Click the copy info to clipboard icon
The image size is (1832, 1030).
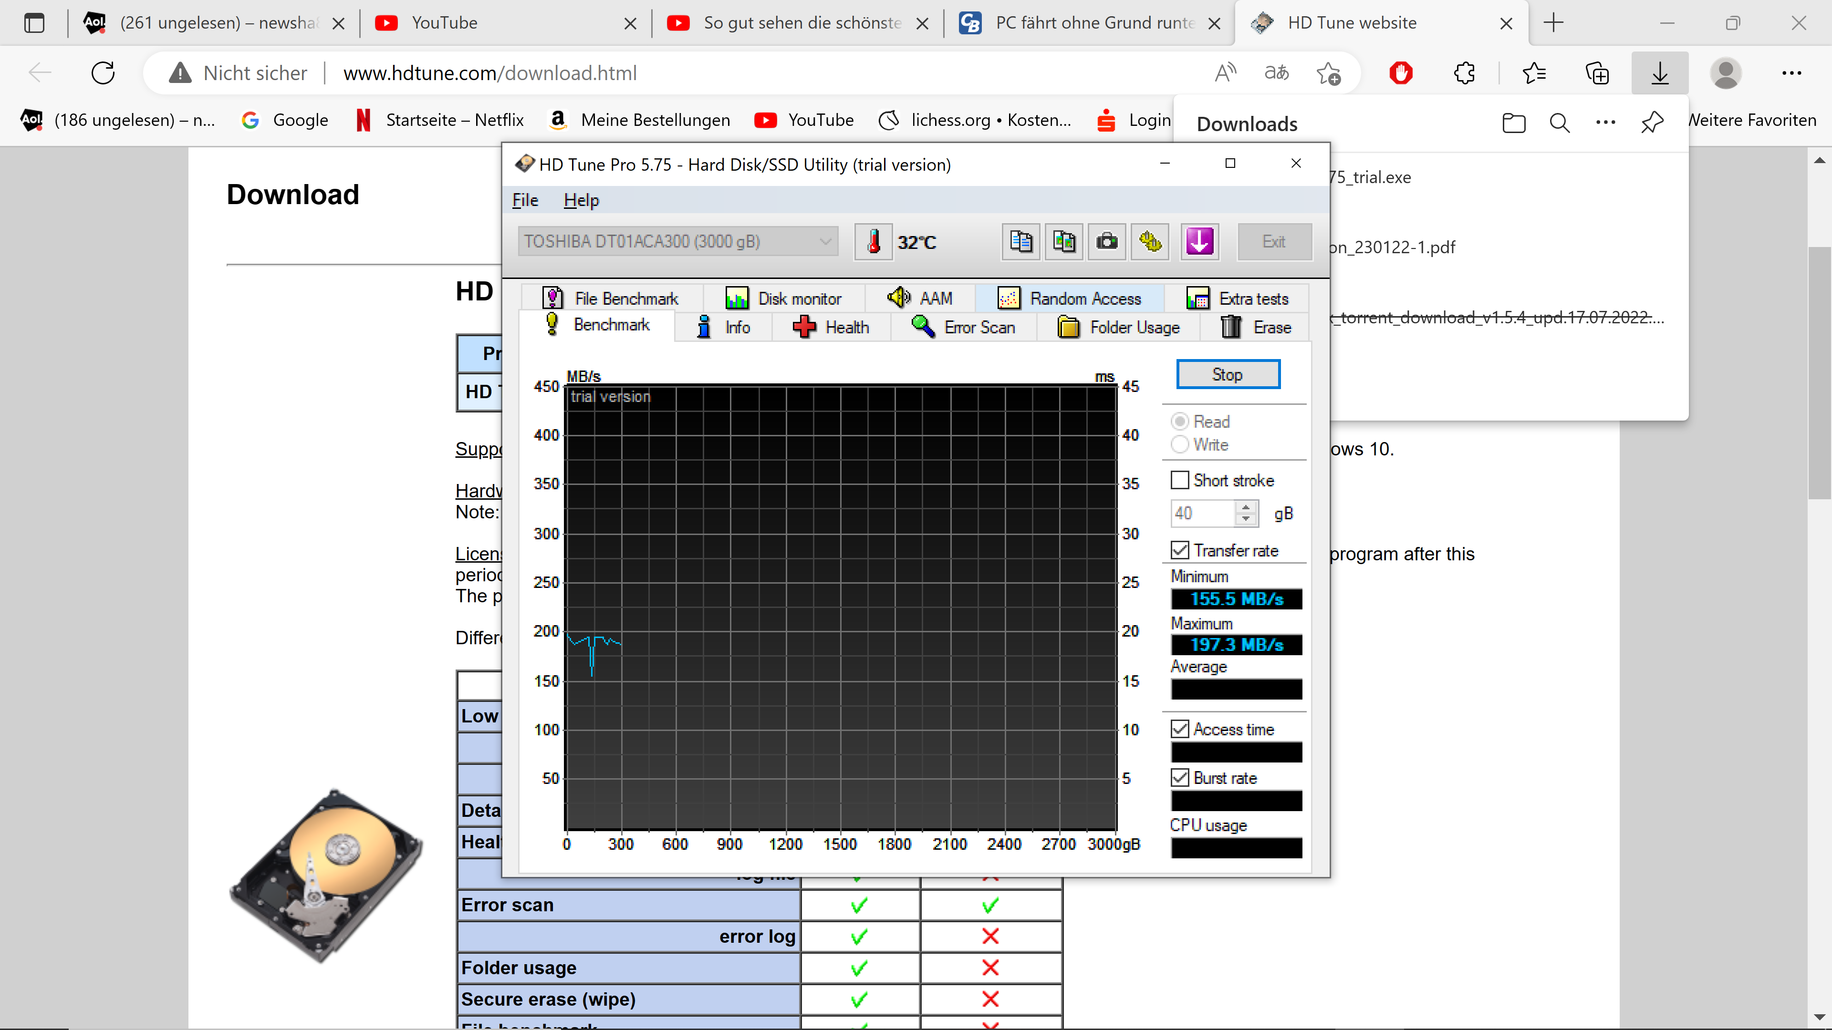pyautogui.click(x=1020, y=242)
